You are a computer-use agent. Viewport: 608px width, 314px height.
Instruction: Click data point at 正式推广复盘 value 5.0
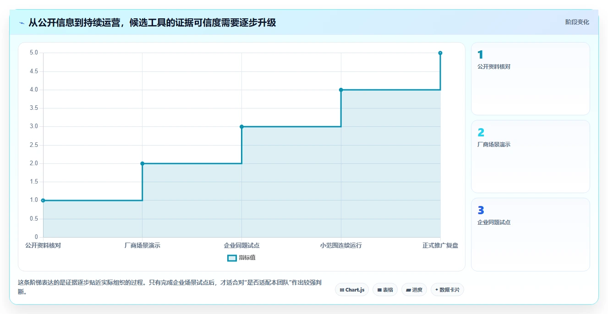coord(440,53)
